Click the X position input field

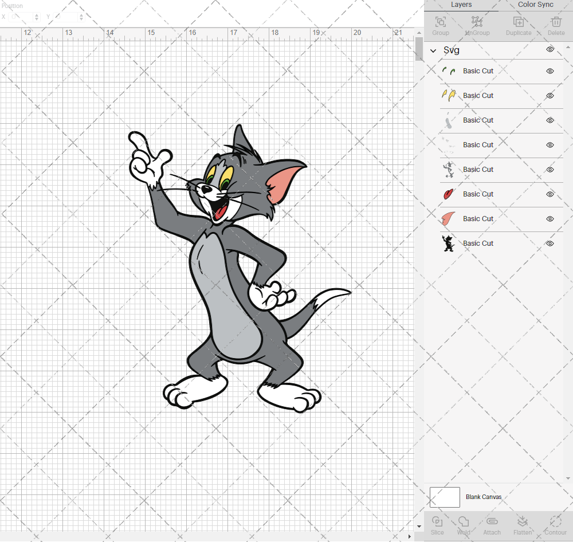tap(21, 17)
